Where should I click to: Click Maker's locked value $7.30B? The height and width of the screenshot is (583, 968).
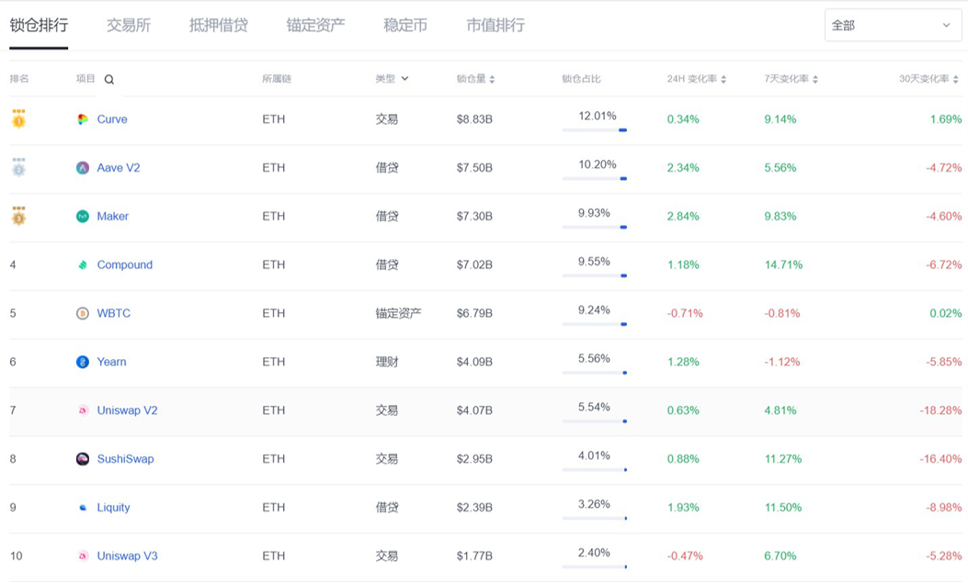[x=474, y=217]
